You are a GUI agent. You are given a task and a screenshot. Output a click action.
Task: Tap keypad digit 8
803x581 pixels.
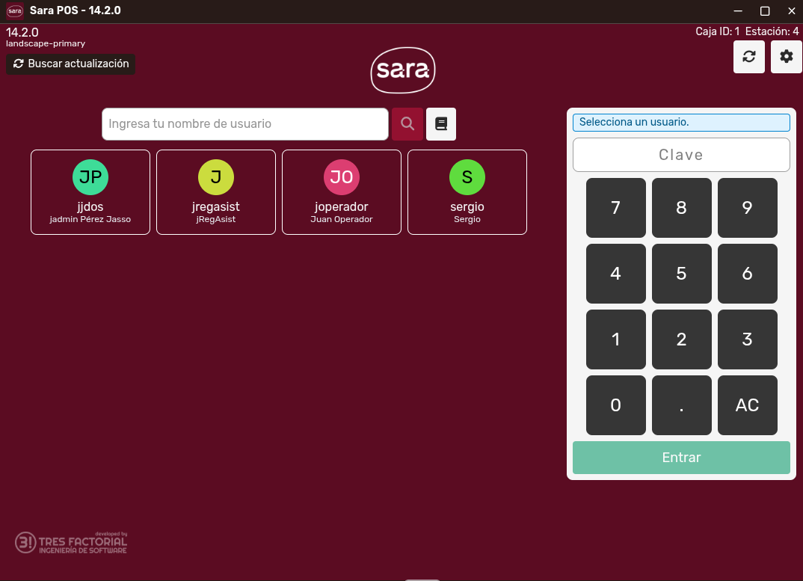pos(682,208)
